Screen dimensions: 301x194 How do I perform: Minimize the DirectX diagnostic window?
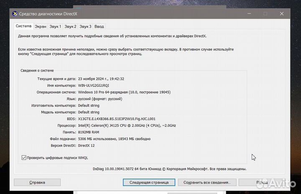(x=249, y=14)
